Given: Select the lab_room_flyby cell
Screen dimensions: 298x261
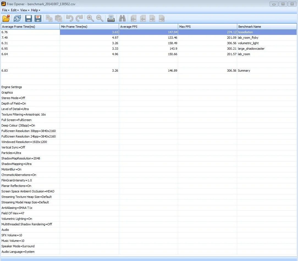Looking at the screenshot, I should 267,38.
